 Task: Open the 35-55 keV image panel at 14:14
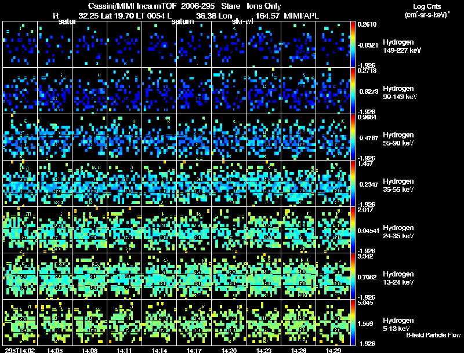pyautogui.click(x=159, y=184)
